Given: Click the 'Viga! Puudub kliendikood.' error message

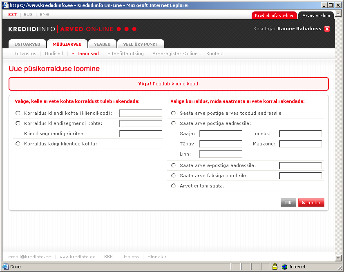Looking at the screenshot, I should 169,84.
